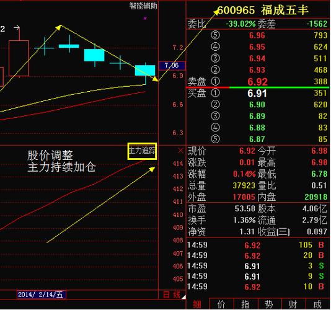Click buy level ④ circled number icon
This screenshot has height=310, width=331.
[215, 128]
